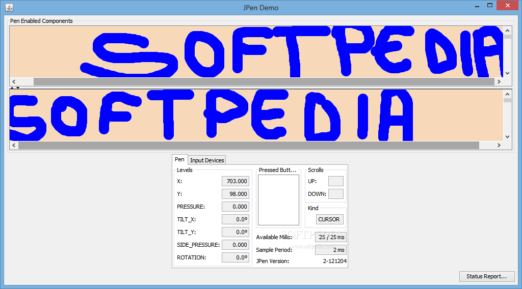Click the Java icon in title bar
The height and width of the screenshot is (289, 522).
tap(9, 8)
